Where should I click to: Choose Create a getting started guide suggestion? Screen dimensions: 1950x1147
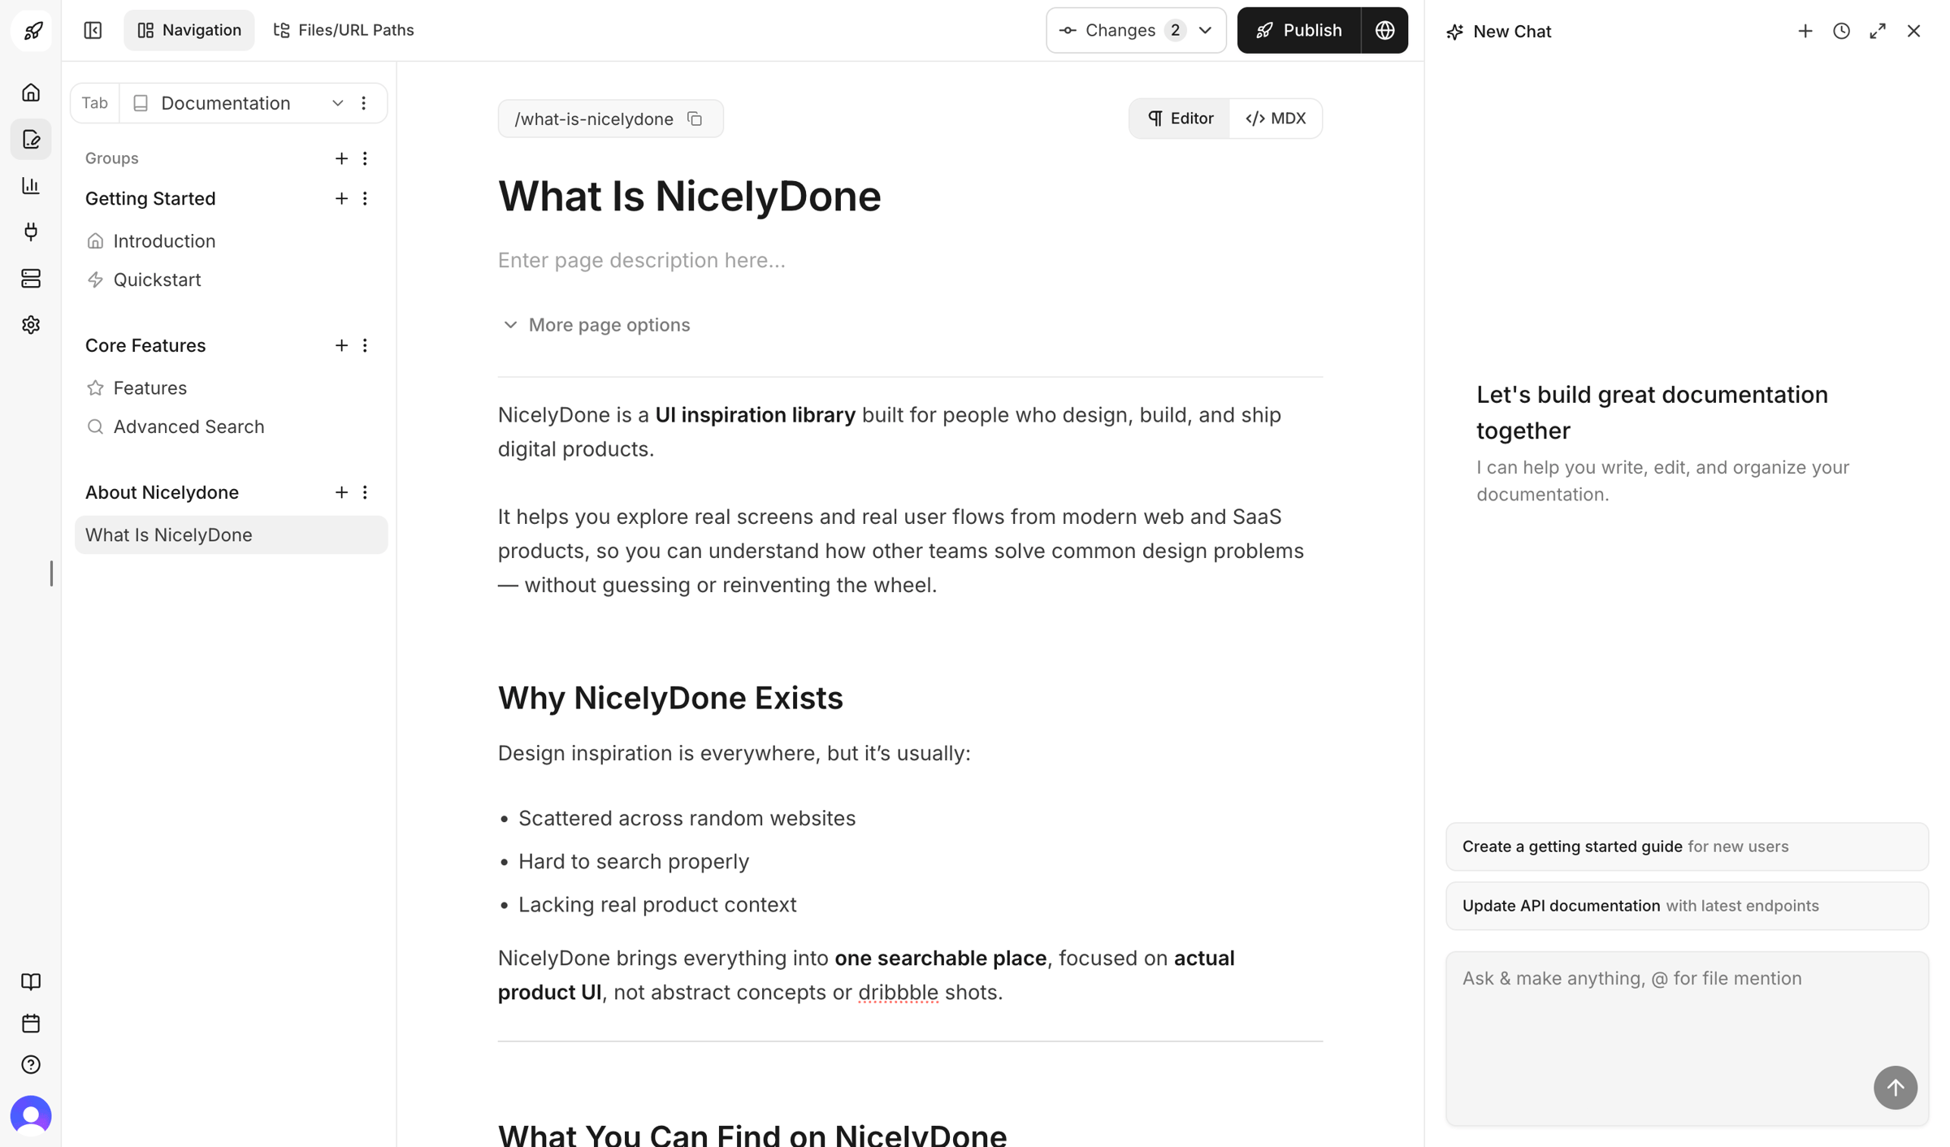pyautogui.click(x=1686, y=846)
